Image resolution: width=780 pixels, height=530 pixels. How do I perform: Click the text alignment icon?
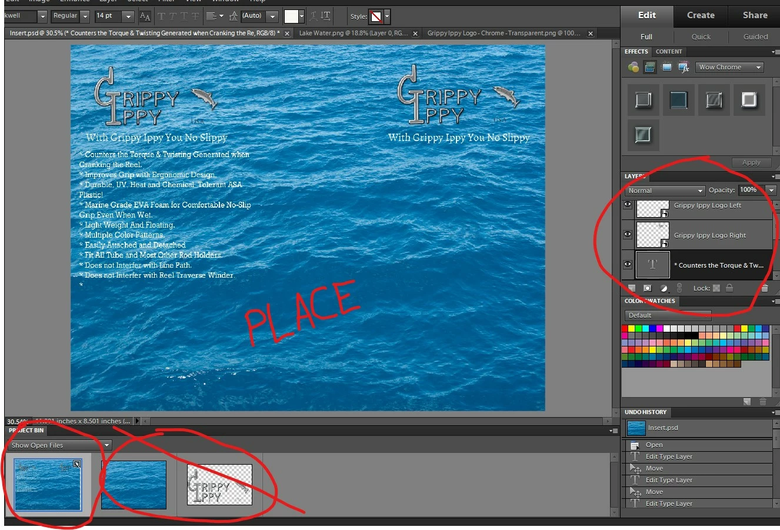point(215,16)
